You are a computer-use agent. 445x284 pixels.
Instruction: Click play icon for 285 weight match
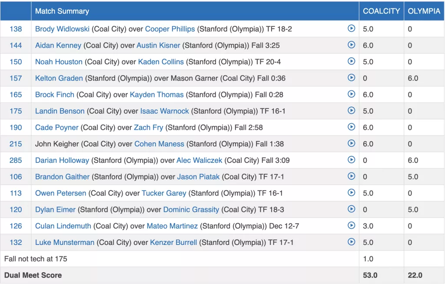(351, 160)
